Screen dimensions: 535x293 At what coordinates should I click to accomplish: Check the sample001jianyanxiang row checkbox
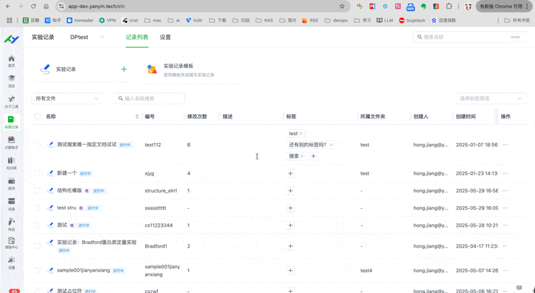coord(37,270)
